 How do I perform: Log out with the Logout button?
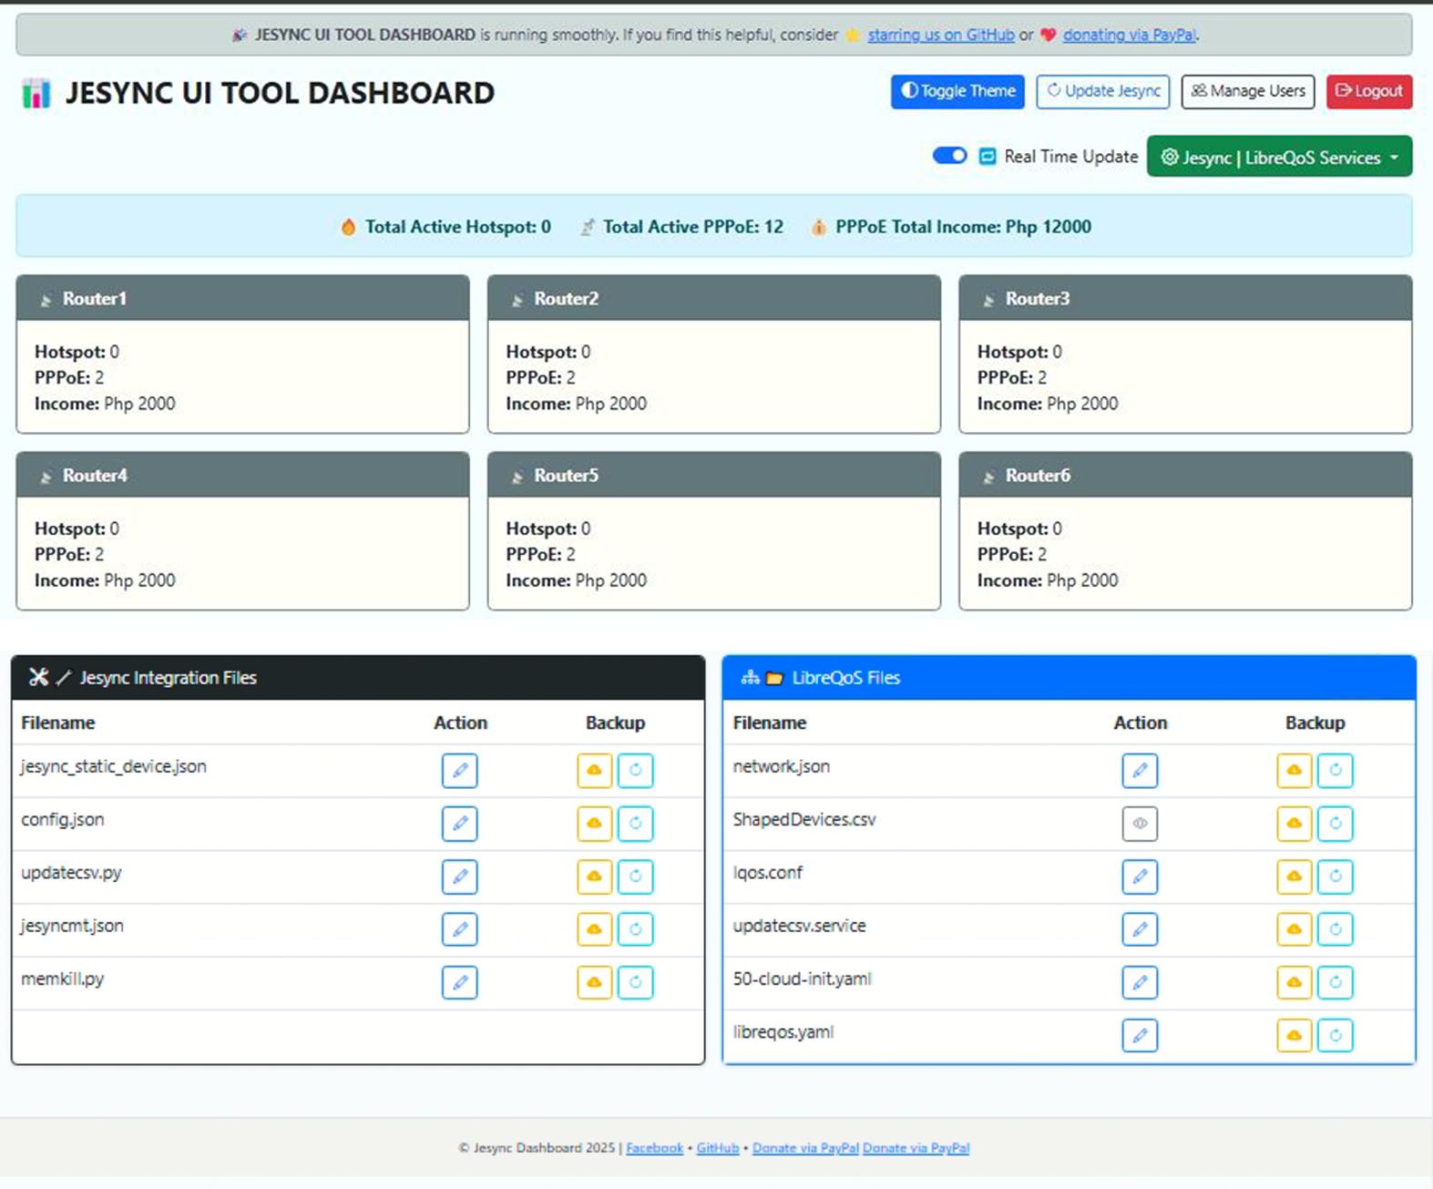tap(1369, 91)
